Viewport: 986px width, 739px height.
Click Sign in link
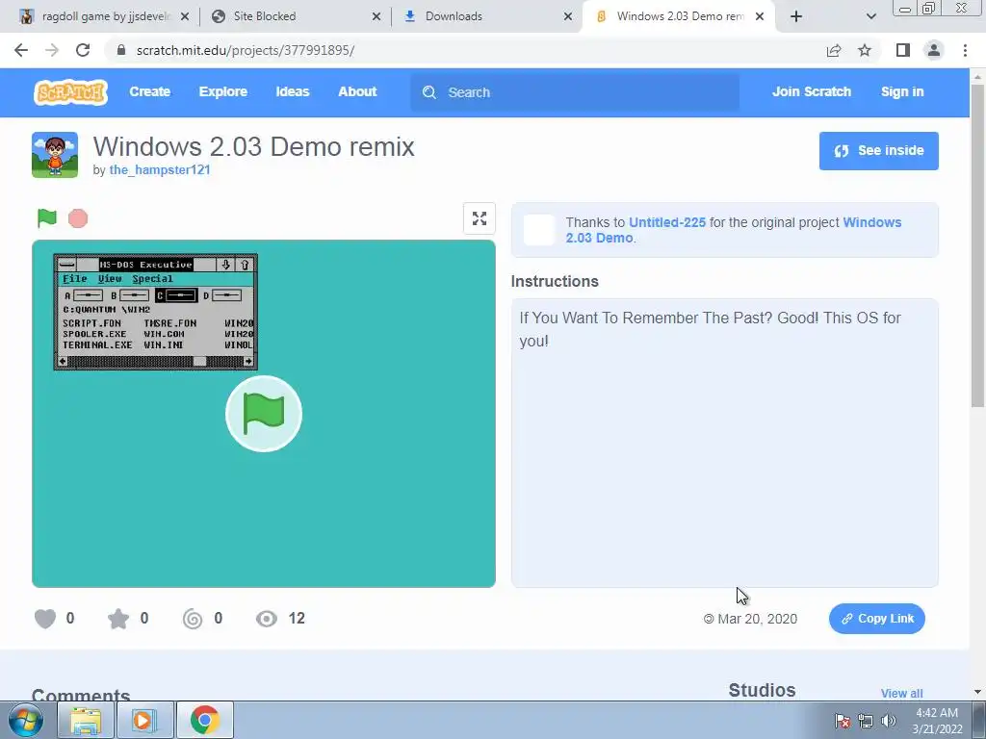tap(901, 91)
